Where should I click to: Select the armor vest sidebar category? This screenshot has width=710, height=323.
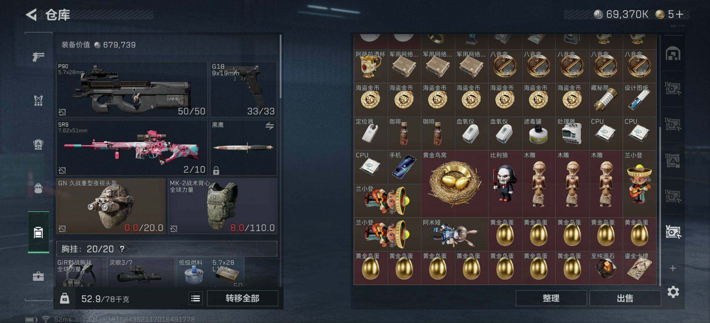38,100
